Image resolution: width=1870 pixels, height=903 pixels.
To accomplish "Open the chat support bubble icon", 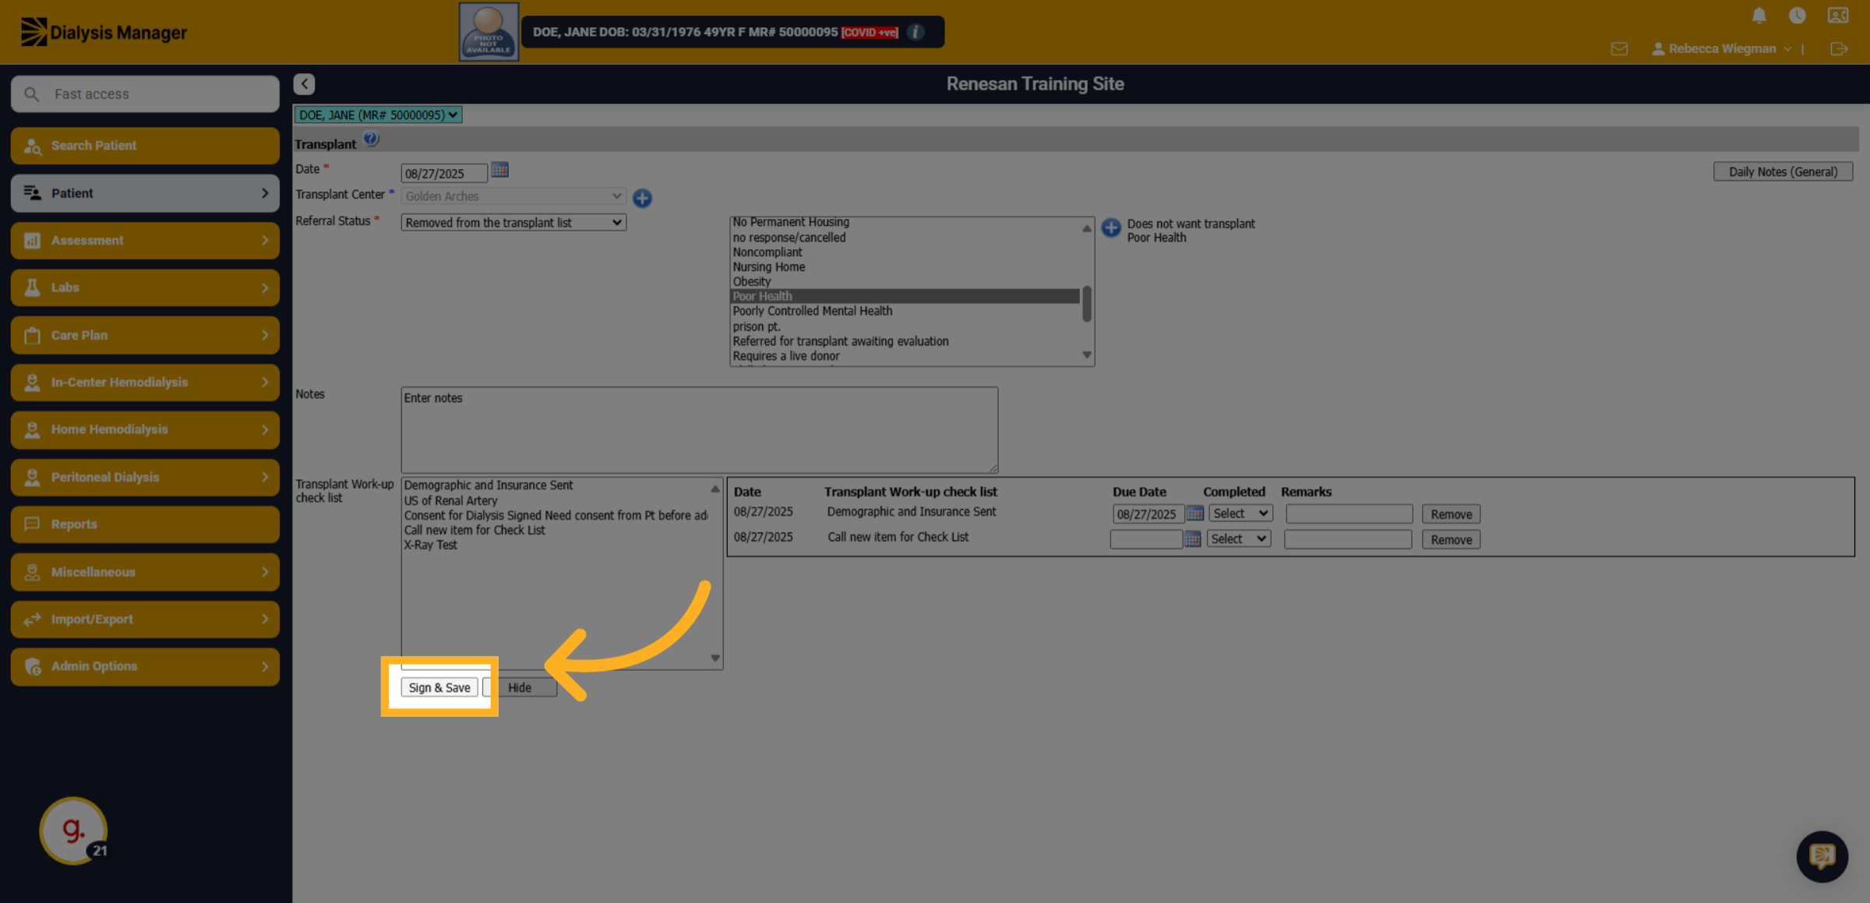I will pos(1822,856).
